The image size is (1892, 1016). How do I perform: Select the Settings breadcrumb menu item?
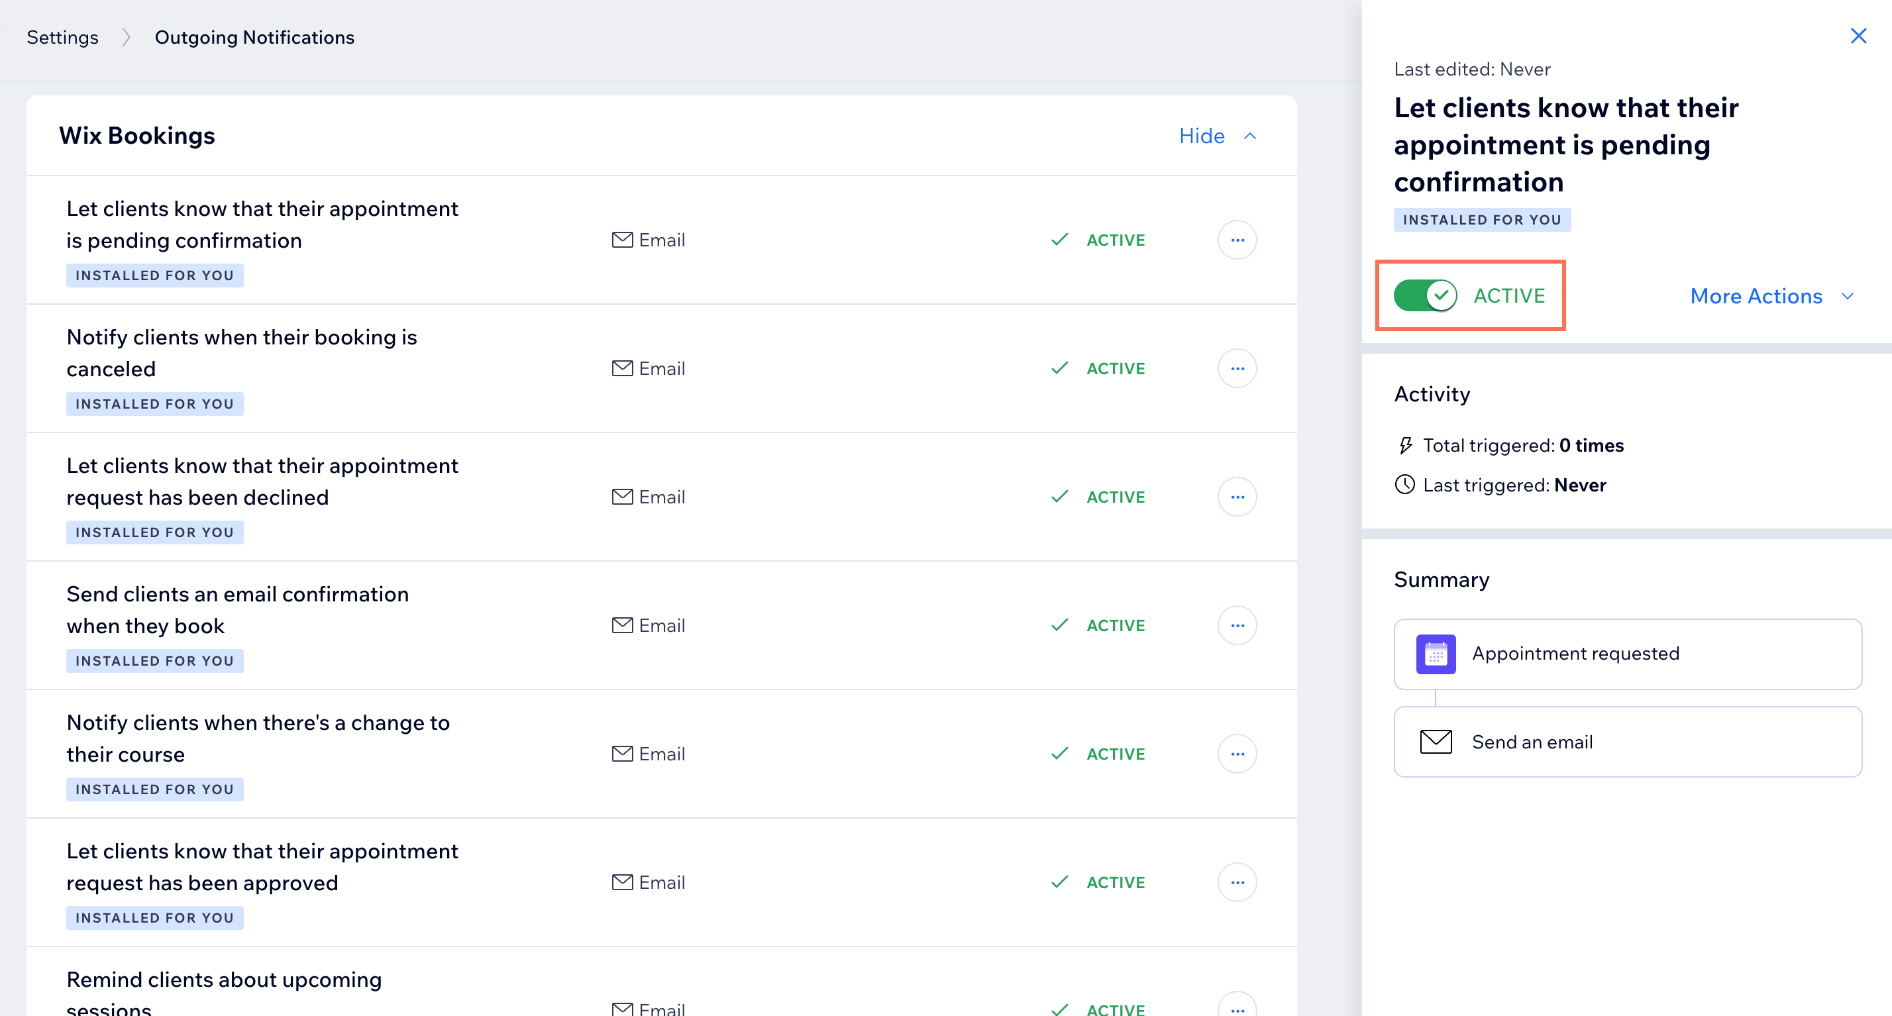[62, 38]
